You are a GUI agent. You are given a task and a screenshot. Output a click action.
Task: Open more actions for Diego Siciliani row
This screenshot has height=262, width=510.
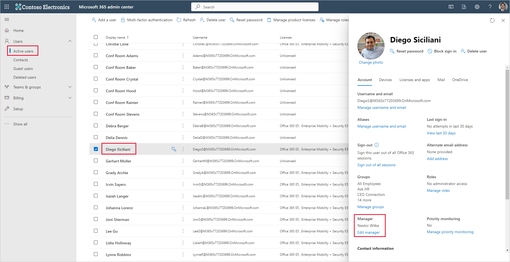point(183,149)
